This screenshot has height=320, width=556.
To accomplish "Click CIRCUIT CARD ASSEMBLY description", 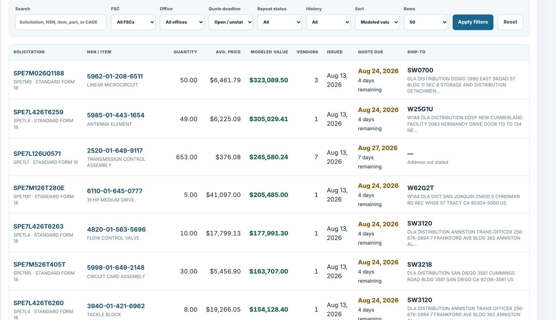I will click(x=116, y=277).
